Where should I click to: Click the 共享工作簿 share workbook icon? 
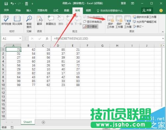127,22
